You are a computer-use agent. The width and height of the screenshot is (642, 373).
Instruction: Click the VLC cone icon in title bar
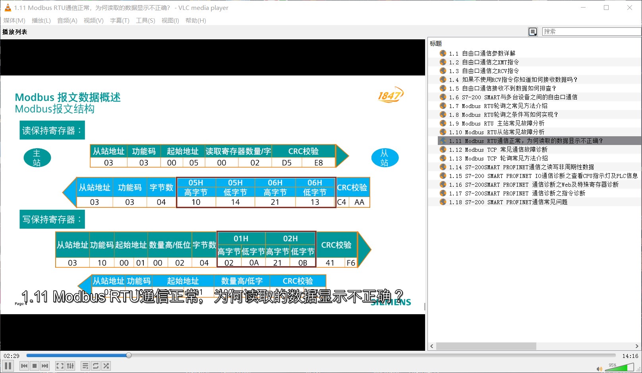tap(8, 8)
